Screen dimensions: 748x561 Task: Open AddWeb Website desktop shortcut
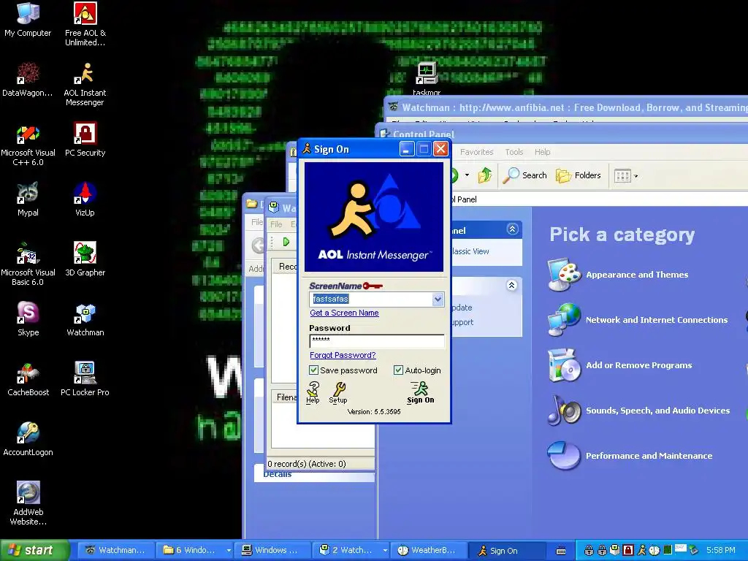(28, 503)
